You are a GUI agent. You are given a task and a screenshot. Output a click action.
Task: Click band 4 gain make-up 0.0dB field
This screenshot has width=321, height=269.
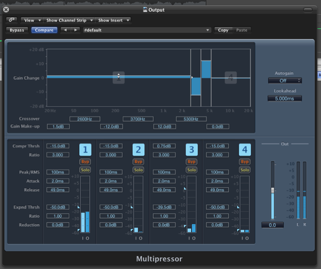pyautogui.click(x=218, y=126)
